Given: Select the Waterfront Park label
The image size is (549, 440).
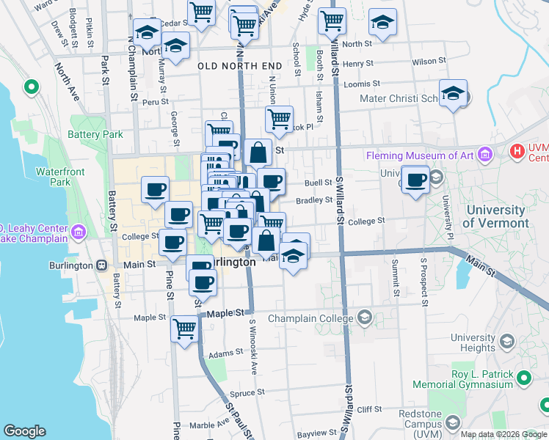Looking at the screenshot, I should pyautogui.click(x=60, y=177).
